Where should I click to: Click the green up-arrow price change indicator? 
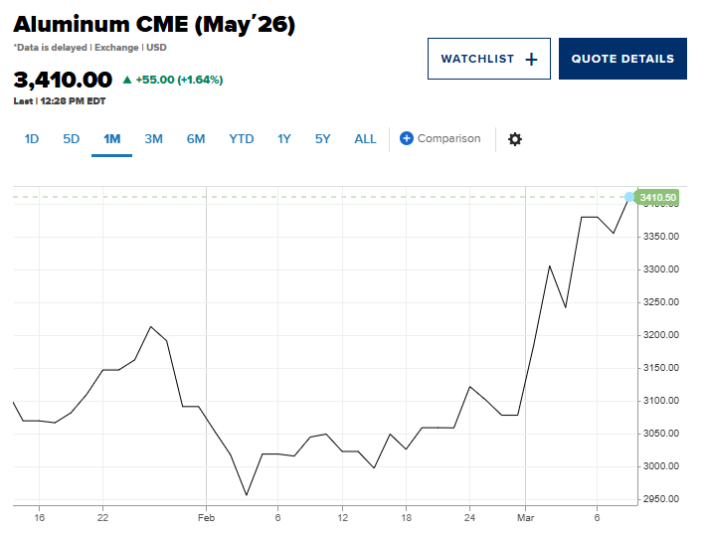[x=126, y=80]
